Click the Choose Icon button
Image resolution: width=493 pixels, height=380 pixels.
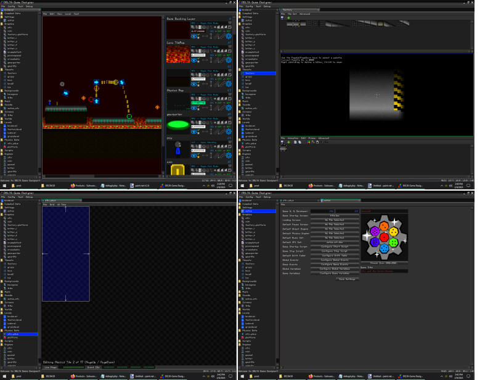384,263
